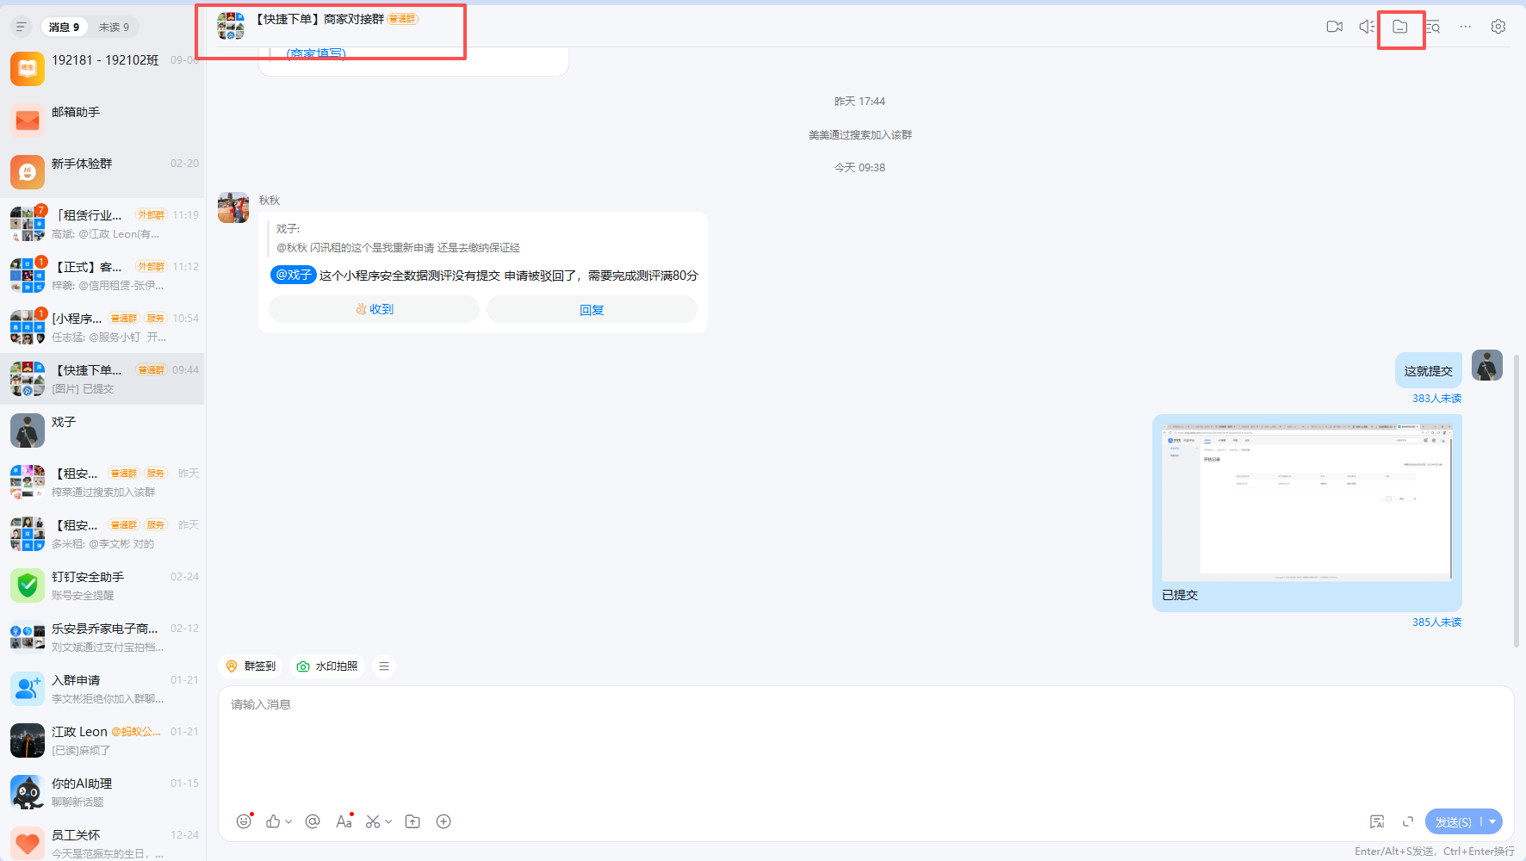This screenshot has height=861, width=1526.
Task: Open the group announcement speaker icon
Action: (1367, 27)
